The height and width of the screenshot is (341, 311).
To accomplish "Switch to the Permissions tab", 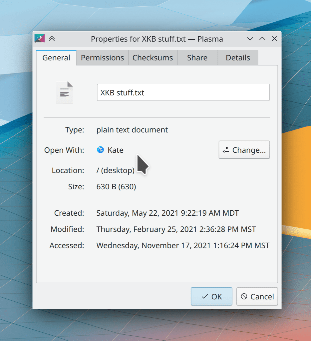I will 102,58.
